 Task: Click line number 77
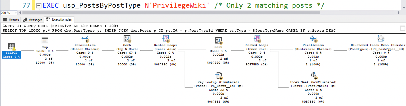pos(26,5)
